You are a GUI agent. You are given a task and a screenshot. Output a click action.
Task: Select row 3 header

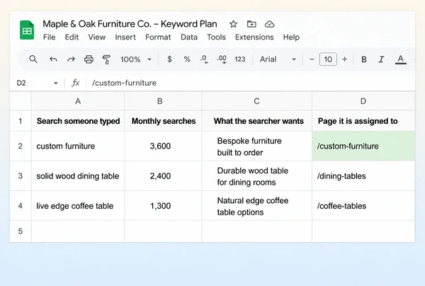(21, 176)
